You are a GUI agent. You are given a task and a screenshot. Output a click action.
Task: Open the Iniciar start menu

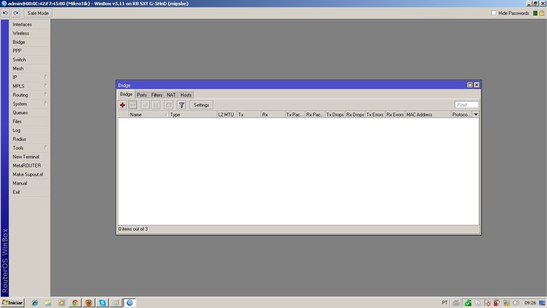coord(12,303)
